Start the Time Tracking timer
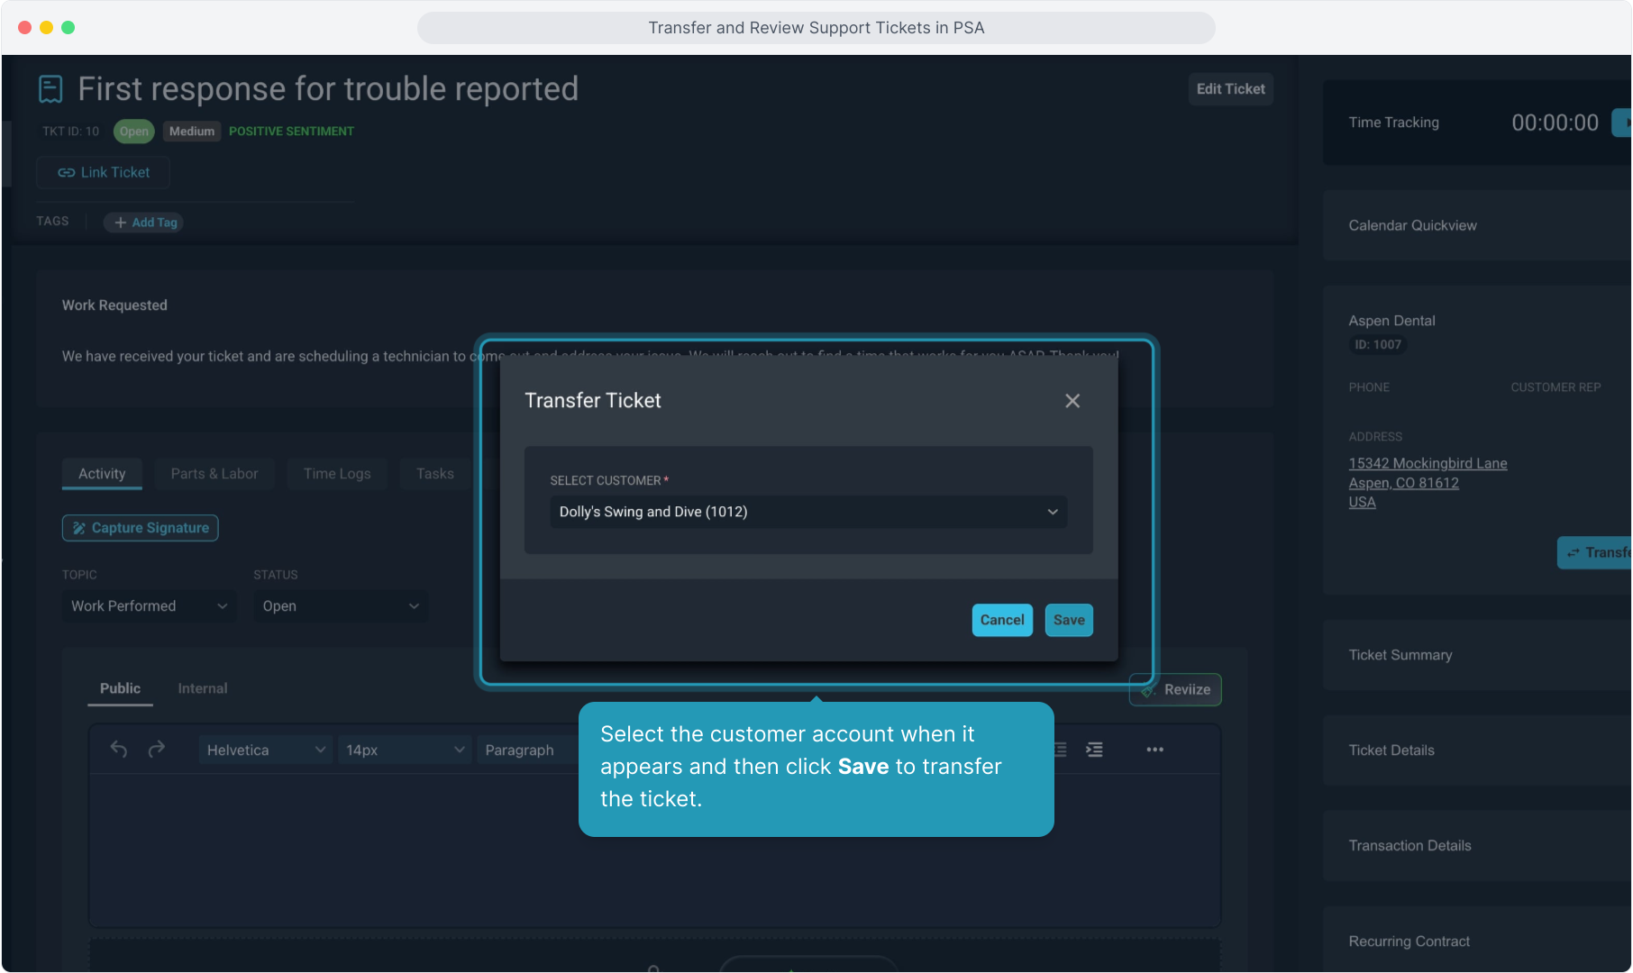Image resolution: width=1633 pixels, height=973 pixels. click(x=1622, y=123)
